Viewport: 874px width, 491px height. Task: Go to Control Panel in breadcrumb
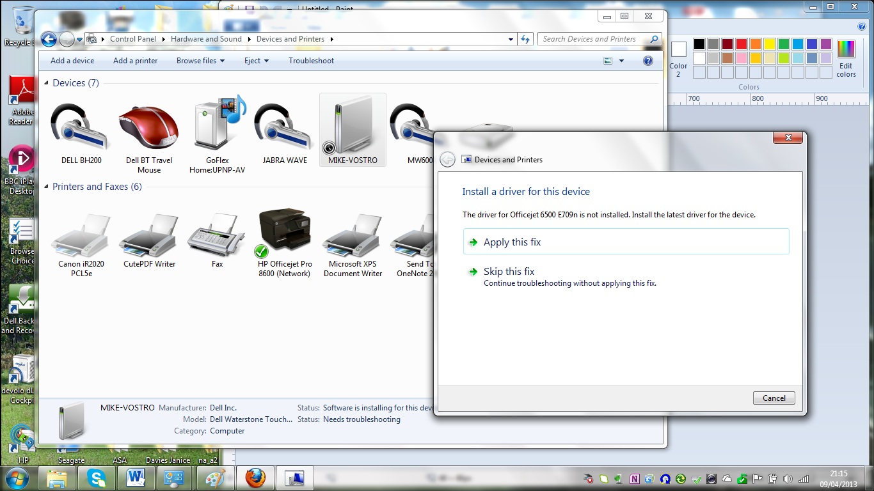coord(133,39)
